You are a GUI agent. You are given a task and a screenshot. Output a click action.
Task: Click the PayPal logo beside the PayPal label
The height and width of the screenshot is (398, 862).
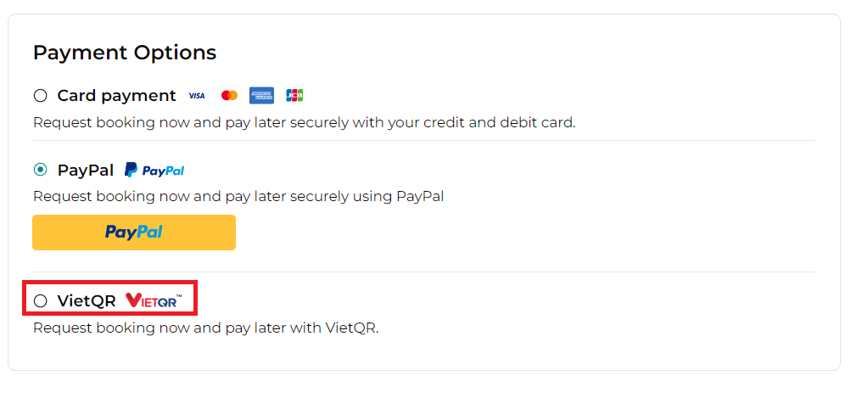pos(154,171)
